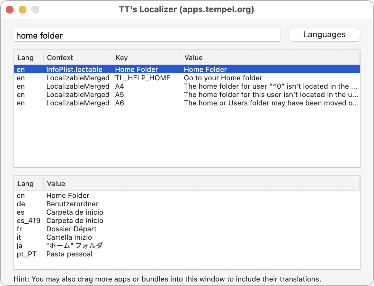Click the 'home folder' search field
Viewport: 374px width, 286px height.
(x=147, y=35)
